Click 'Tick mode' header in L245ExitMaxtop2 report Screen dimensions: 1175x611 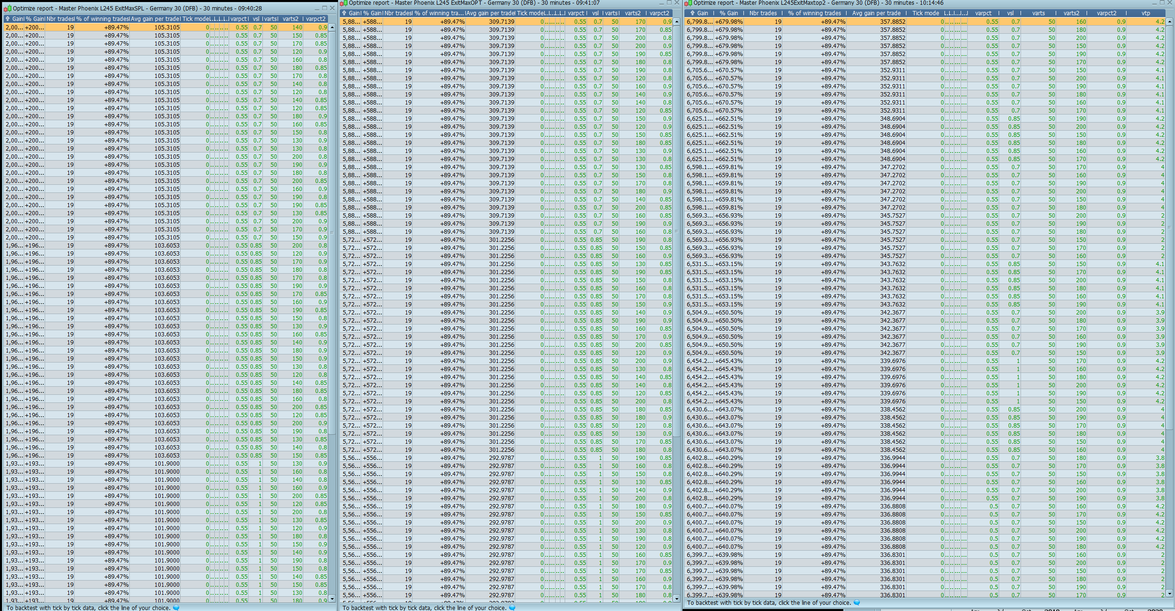click(x=925, y=13)
